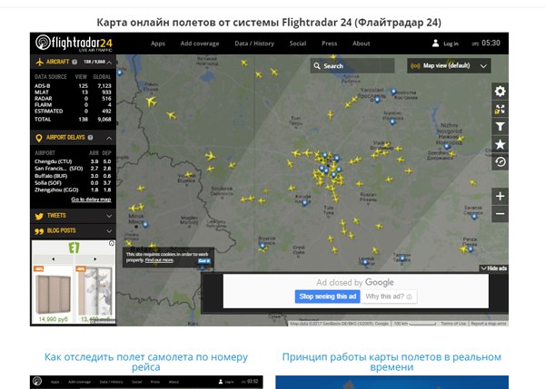Screen dimensions: 545x389
Task: Select the airport pin at Bryansk
Action: (x=263, y=246)
